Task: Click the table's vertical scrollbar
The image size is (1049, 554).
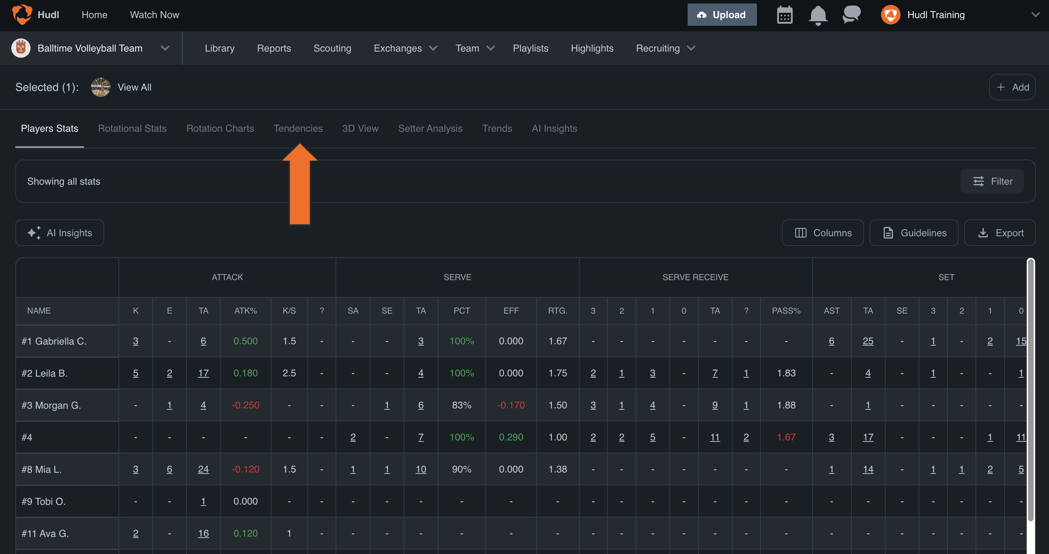Action: tap(1031, 390)
